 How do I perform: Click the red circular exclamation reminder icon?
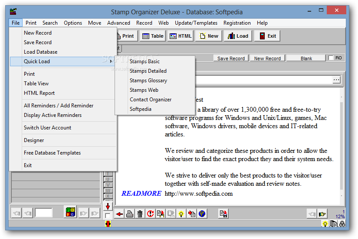point(150,214)
